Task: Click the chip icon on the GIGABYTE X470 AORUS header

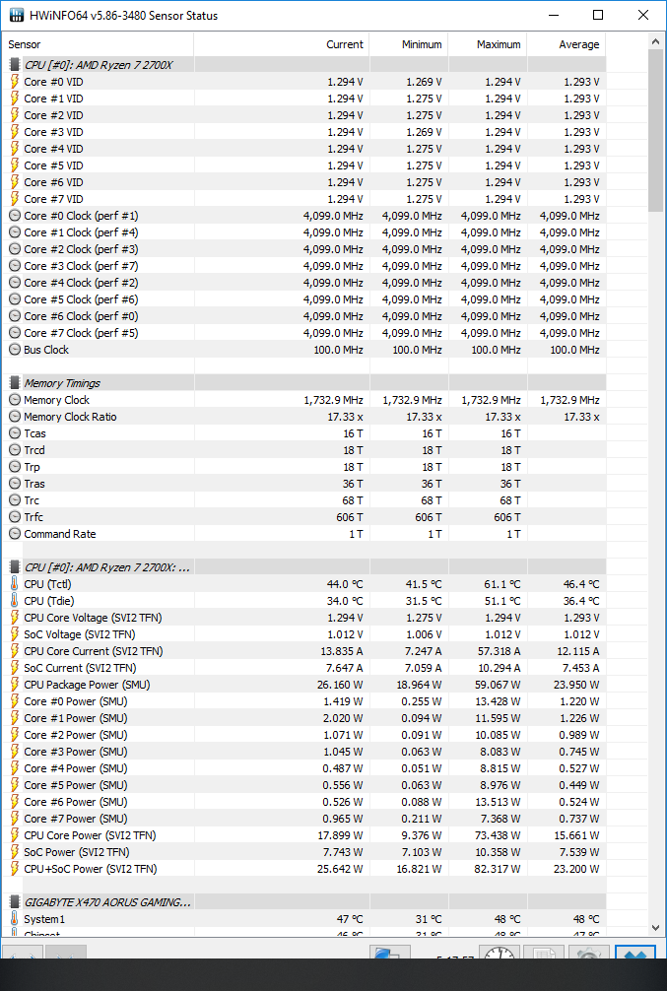Action: click(x=15, y=902)
